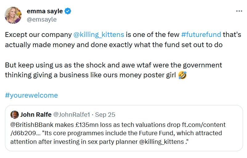The image size is (247, 158).
Task: Click the @emsayle handle
Action: 42,19
